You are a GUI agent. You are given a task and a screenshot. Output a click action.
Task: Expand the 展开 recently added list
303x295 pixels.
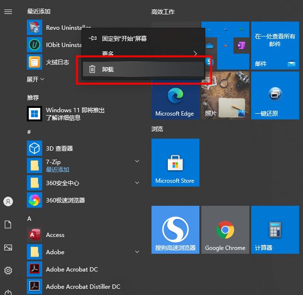point(35,79)
